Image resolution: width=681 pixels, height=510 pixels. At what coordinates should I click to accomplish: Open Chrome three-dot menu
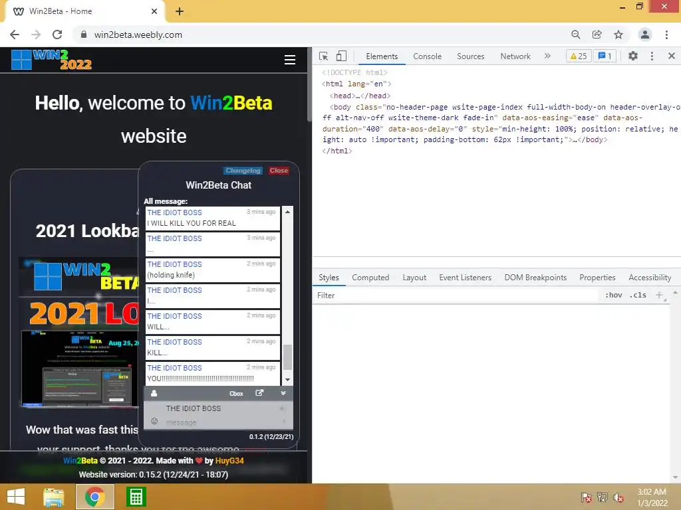click(x=666, y=35)
